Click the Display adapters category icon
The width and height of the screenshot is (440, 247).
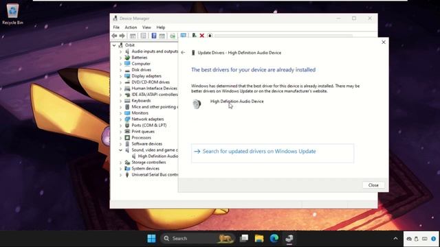[127, 76]
